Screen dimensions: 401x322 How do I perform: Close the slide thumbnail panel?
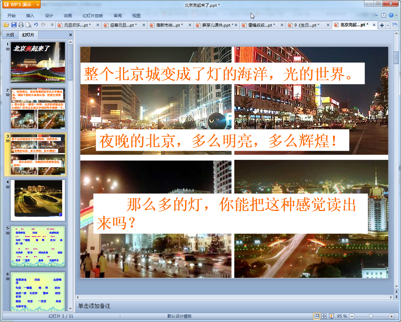coord(71,35)
